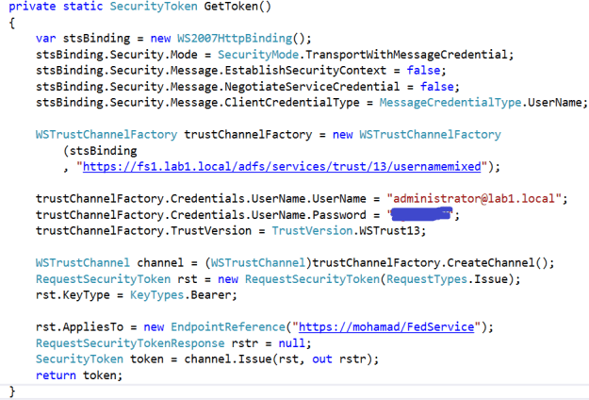This screenshot has height=400, width=589.
Task: Click the WSTrust13 version value
Action: [x=392, y=231]
